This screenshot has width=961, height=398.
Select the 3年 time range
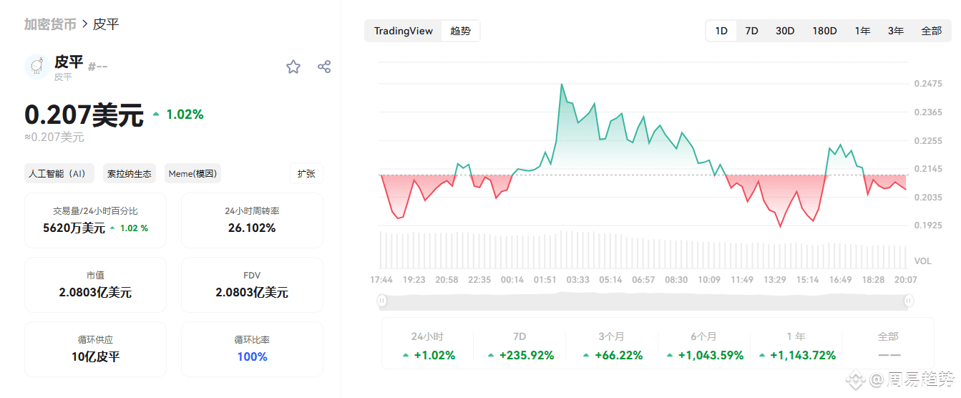coord(895,31)
